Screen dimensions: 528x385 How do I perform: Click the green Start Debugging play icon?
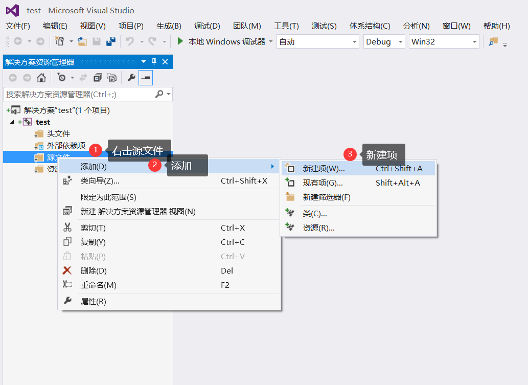(x=180, y=41)
